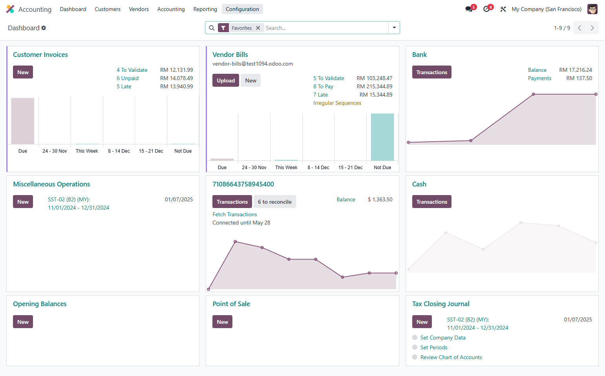This screenshot has height=376, width=605.
Task: Open Bank Transactions
Action: click(432, 72)
